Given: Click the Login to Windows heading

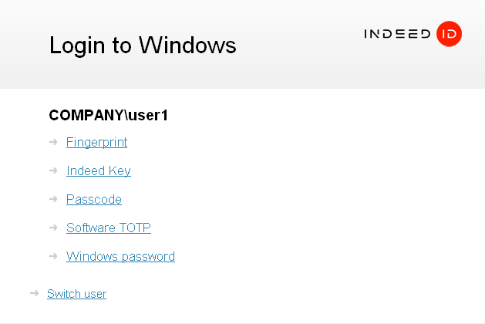Looking at the screenshot, I should tap(143, 46).
